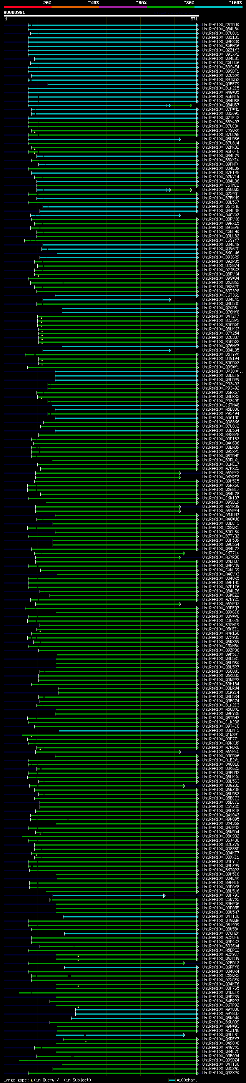
Task: Select the UniRef100_A7NY14 label
Action: (x=220, y=177)
